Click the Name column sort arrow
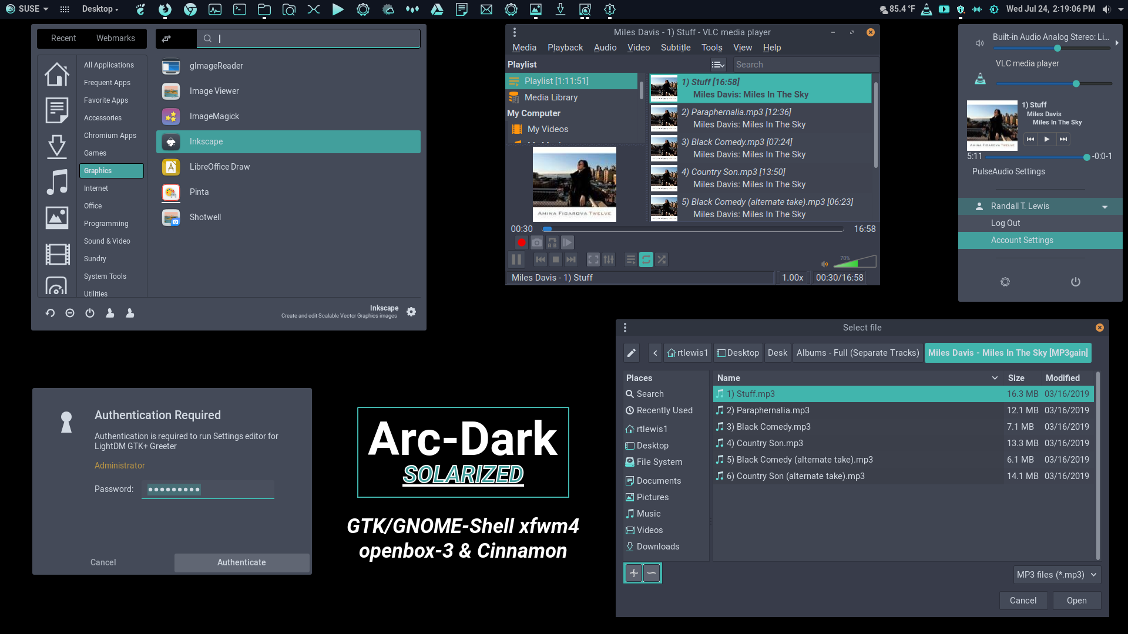Viewport: 1128px width, 634px height. tap(995, 378)
